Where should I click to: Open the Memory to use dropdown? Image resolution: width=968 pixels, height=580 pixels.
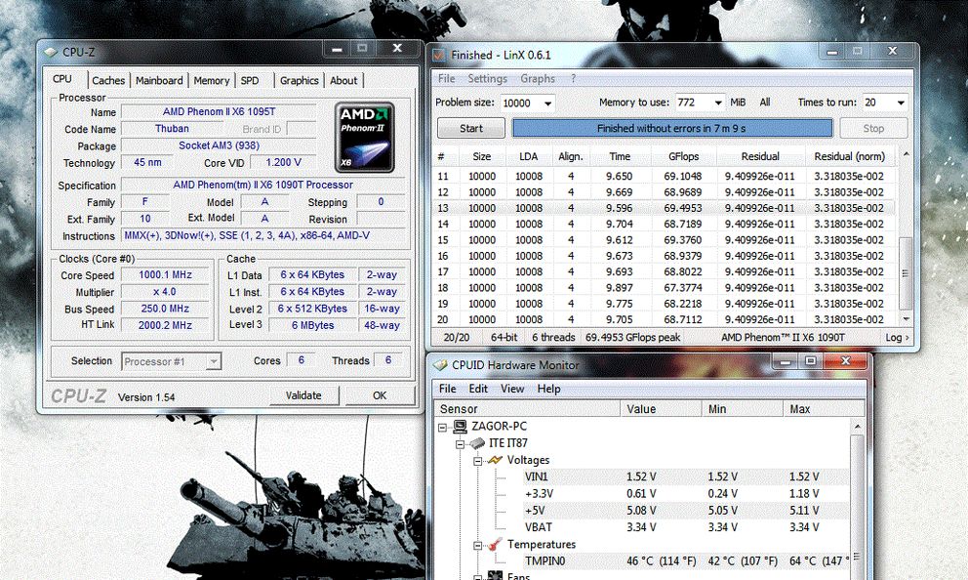tap(718, 103)
